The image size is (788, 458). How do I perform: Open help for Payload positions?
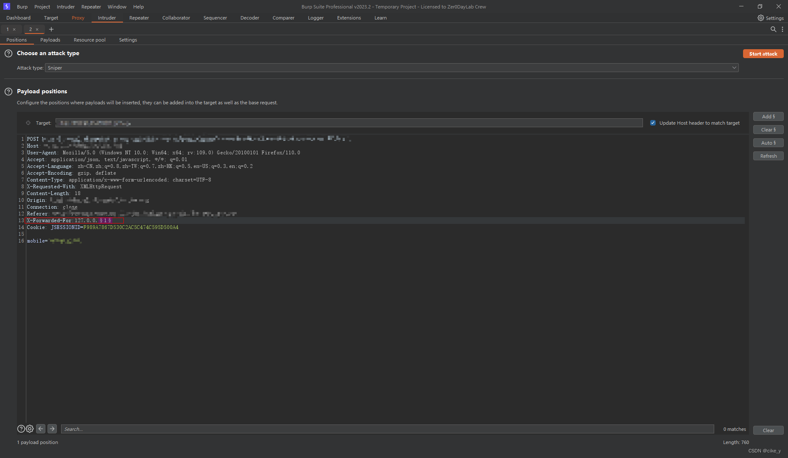[x=8, y=92]
